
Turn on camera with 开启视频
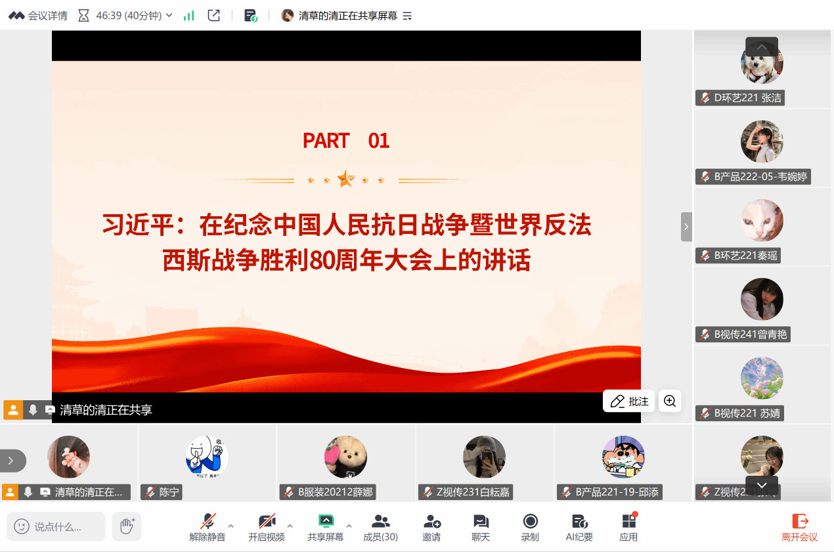[x=266, y=527]
